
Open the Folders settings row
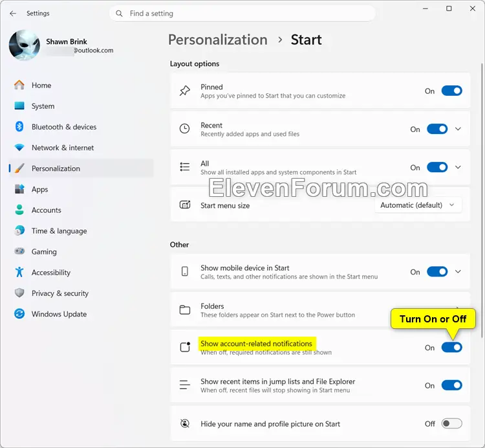coord(320,310)
